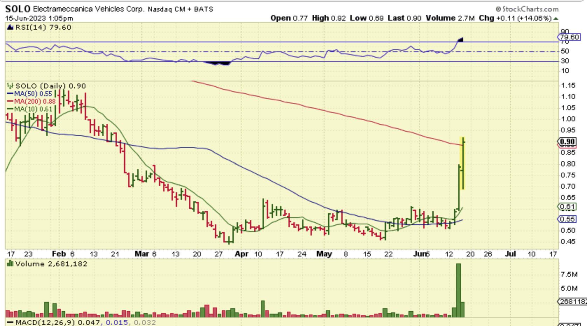Click the volume bars icon beside Volume label
The height and width of the screenshot is (326, 587).
pyautogui.click(x=10, y=264)
